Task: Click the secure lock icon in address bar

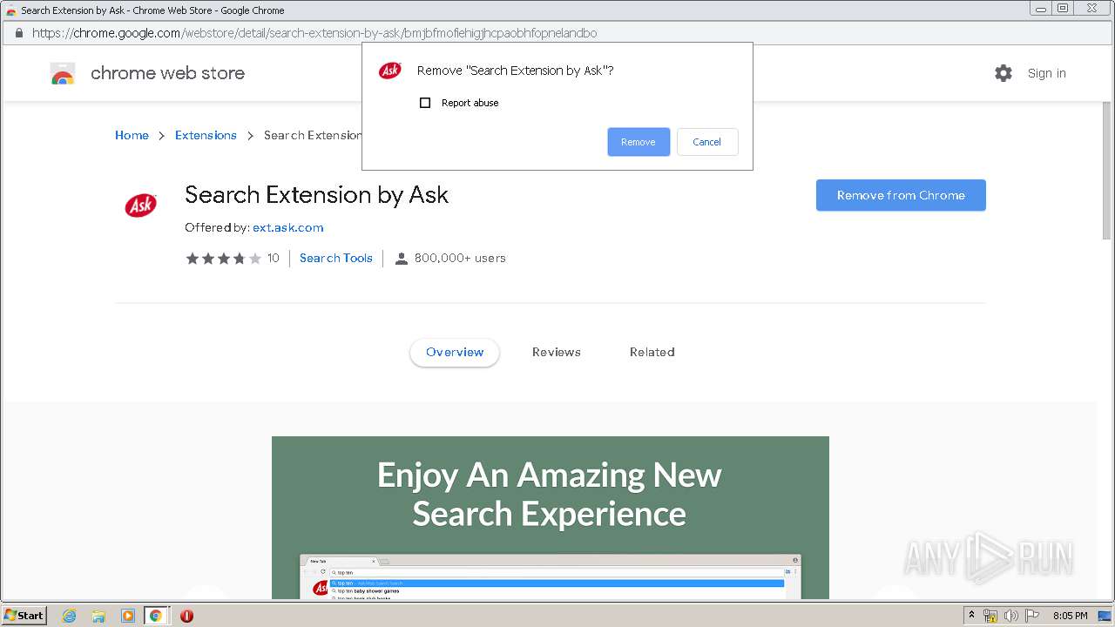Action: tap(18, 33)
